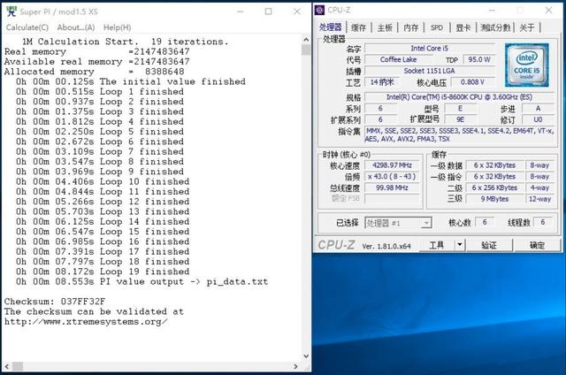This screenshot has width=566, height=375.
Task: Click the CPU-Z app icon in title bar
Action: click(320, 10)
